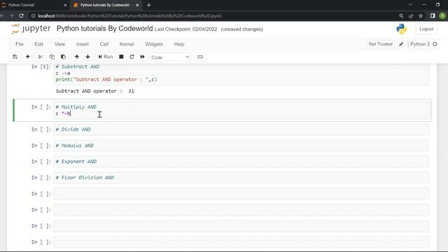Move selected cell up arrow
This screenshot has height=252, width=448.
pos(77,57)
